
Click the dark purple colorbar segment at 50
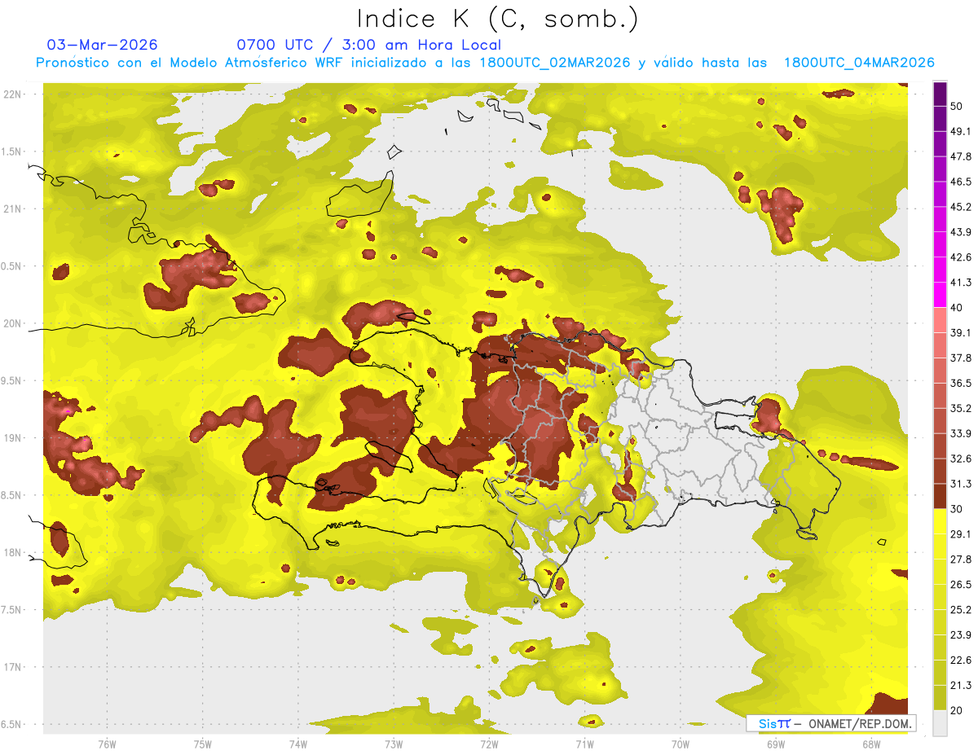(x=940, y=94)
